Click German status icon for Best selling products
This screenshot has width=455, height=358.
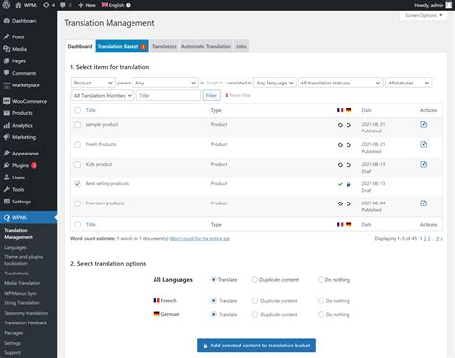point(348,184)
